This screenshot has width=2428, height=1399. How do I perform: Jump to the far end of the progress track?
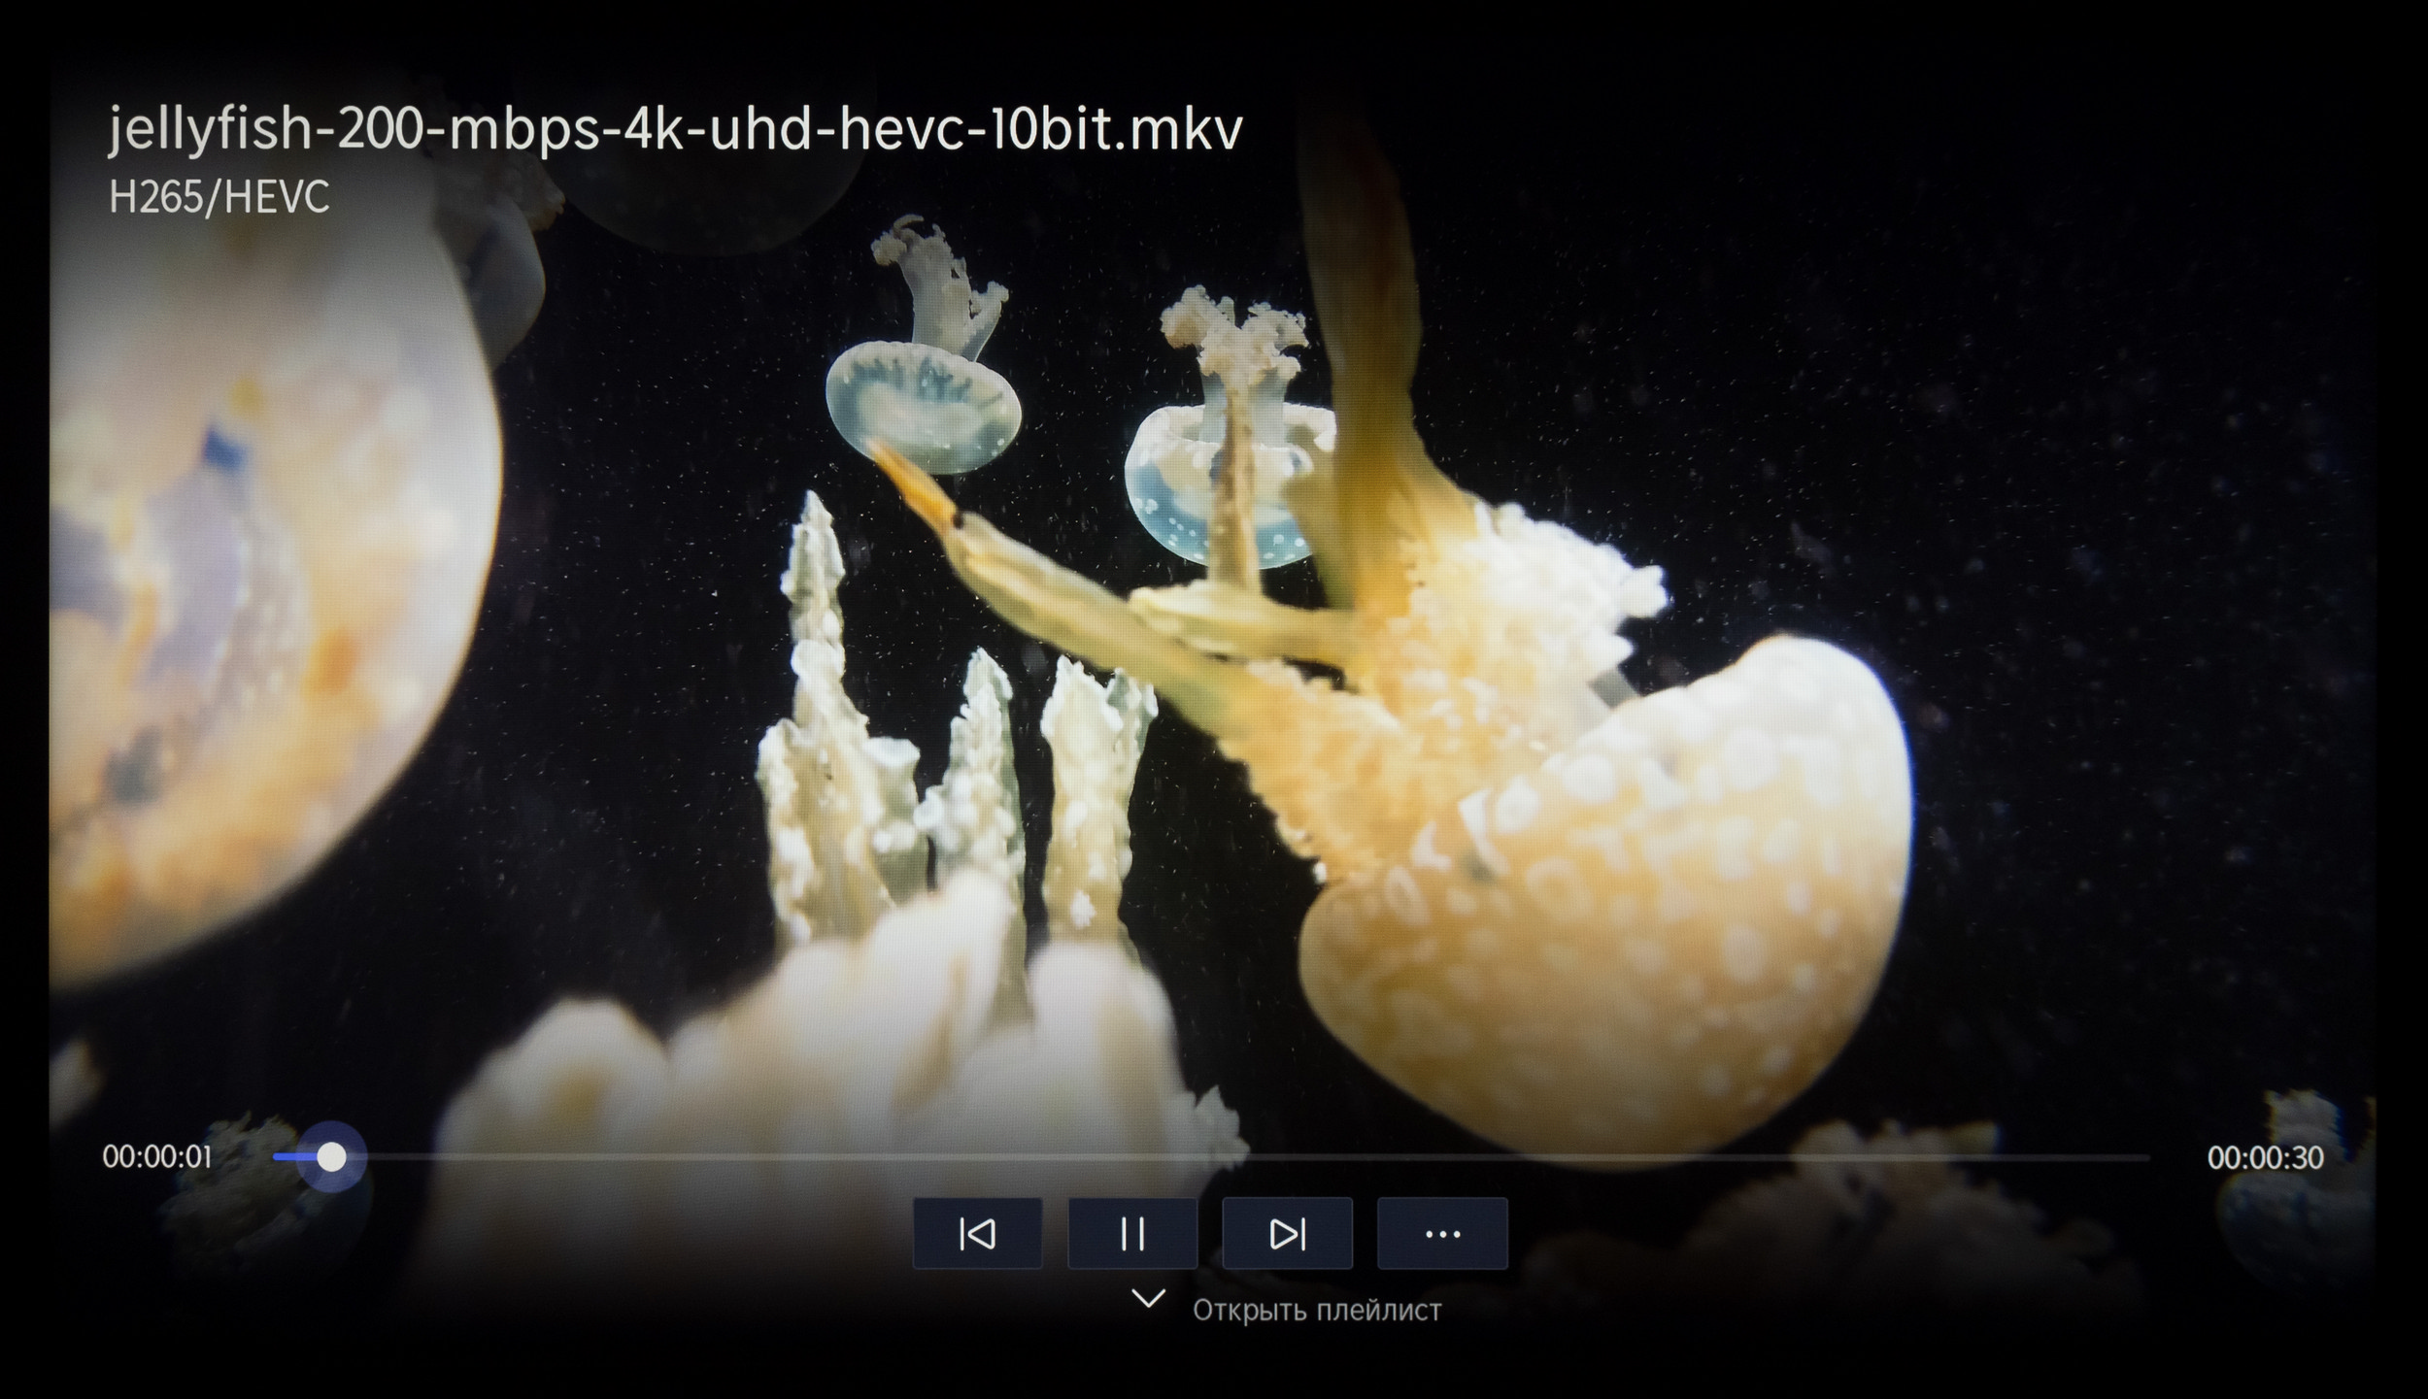pyautogui.click(x=2144, y=1157)
